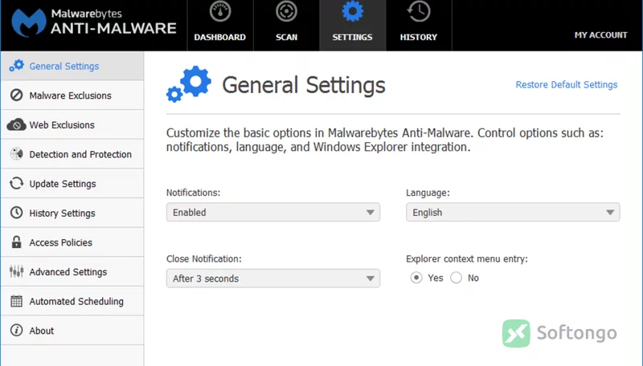The width and height of the screenshot is (643, 366).
Task: Switch to the SETTINGS tab
Action: pyautogui.click(x=353, y=26)
